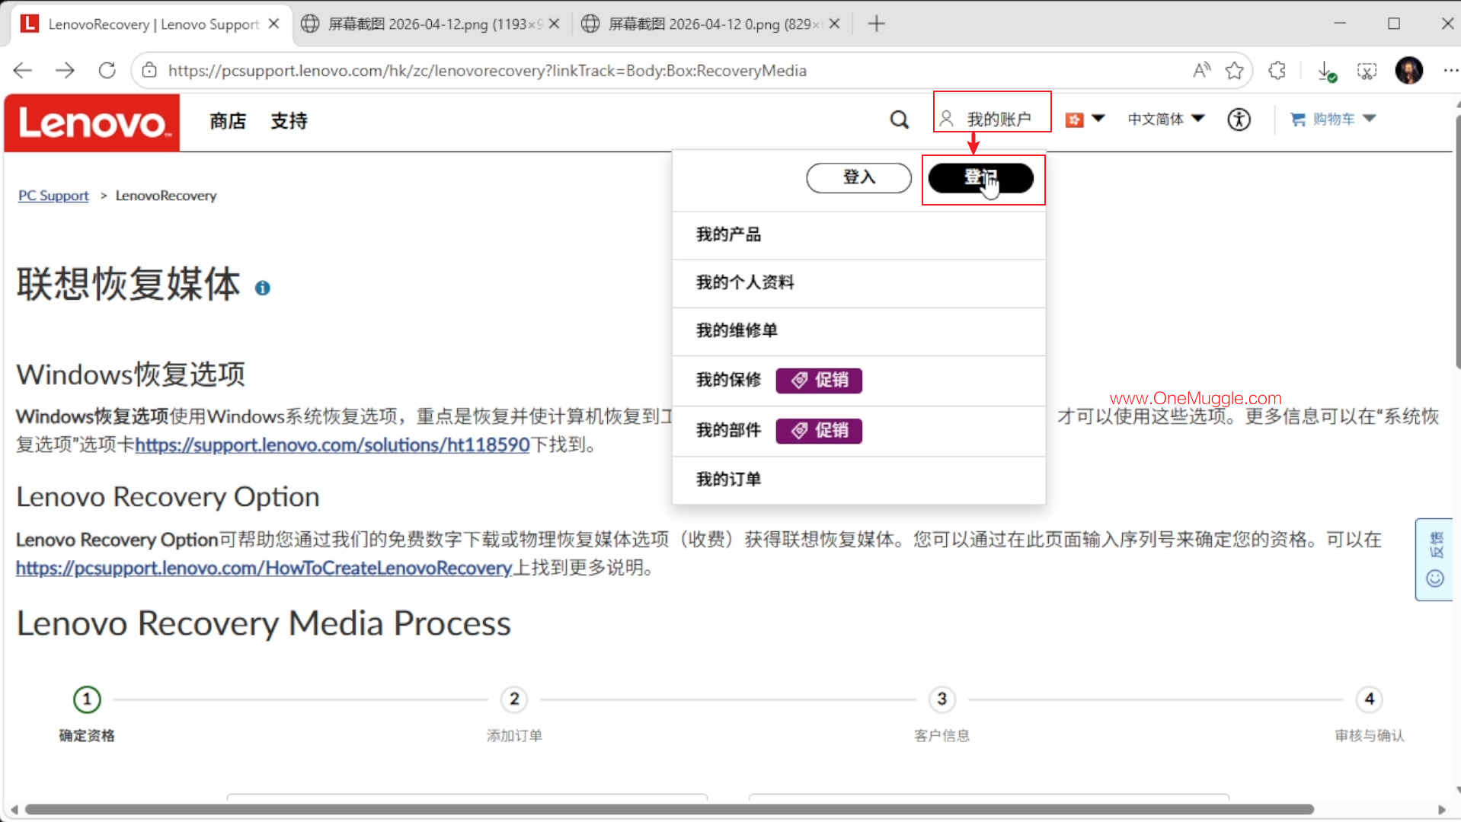Screen dimensions: 1461x822
Task: Select 我的订单 in account menu
Action: tap(858, 479)
